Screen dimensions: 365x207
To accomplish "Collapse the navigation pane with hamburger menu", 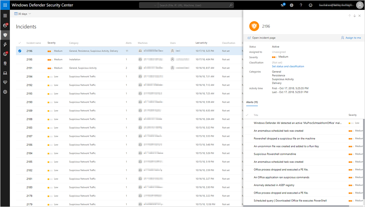I will tap(5, 15).
